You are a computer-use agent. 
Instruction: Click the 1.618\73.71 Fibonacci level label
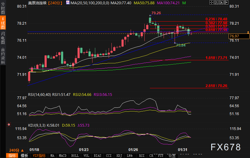[x=216, y=58]
